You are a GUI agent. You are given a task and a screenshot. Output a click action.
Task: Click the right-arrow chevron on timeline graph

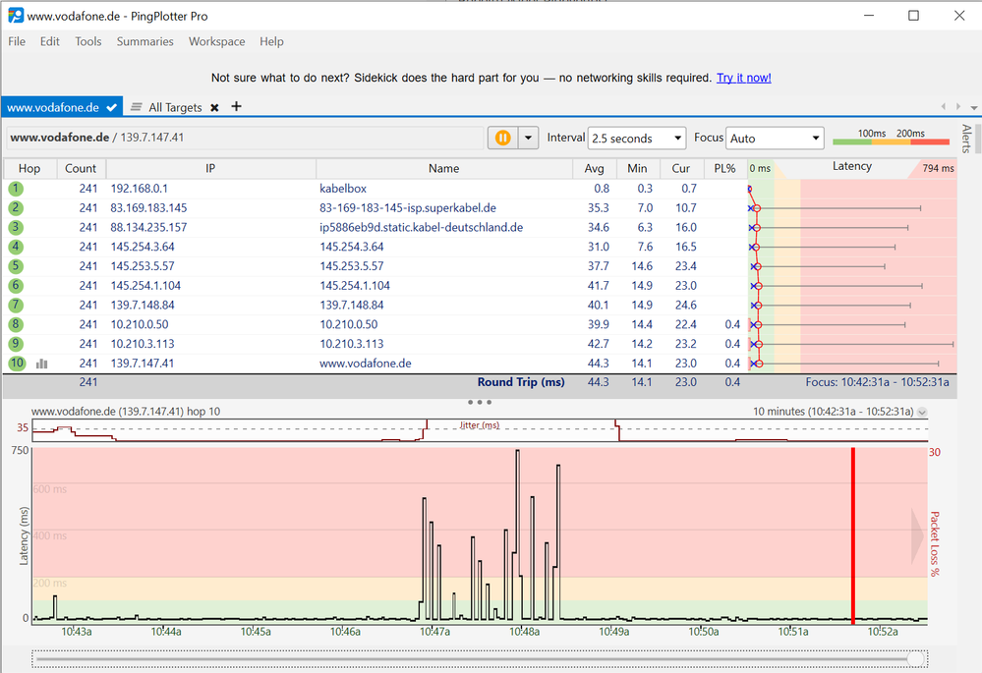(917, 535)
